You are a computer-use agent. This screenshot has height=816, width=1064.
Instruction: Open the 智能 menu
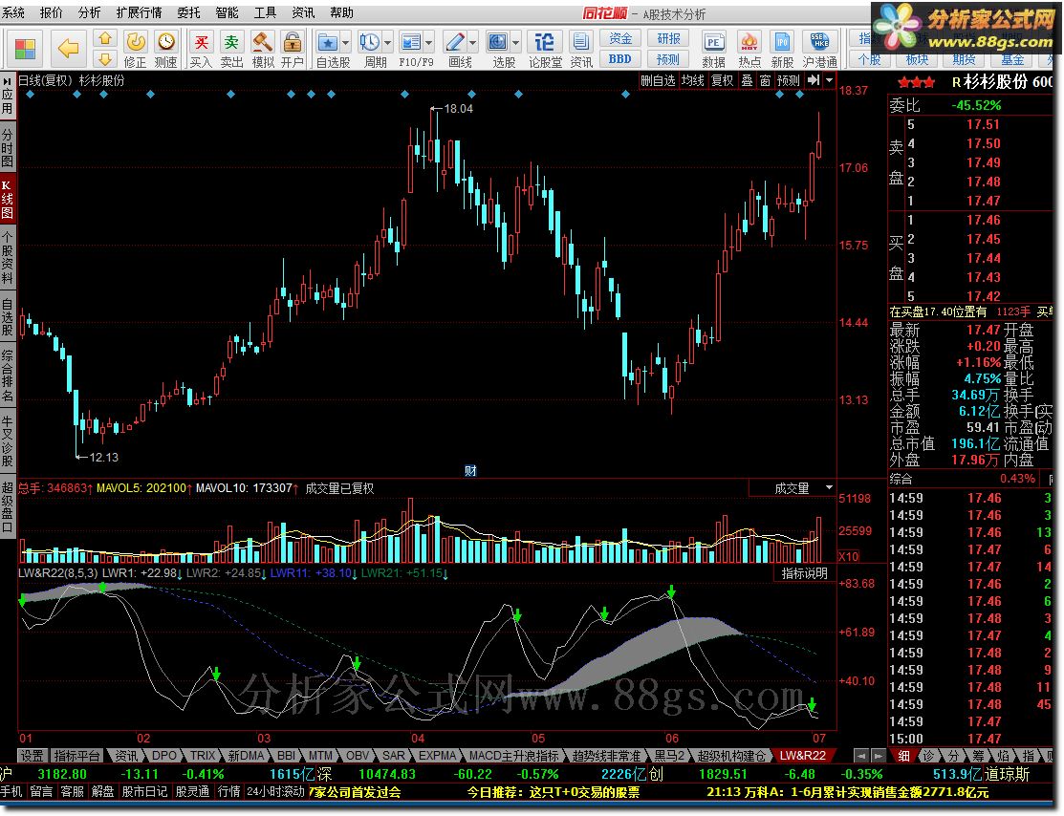pyautogui.click(x=228, y=12)
